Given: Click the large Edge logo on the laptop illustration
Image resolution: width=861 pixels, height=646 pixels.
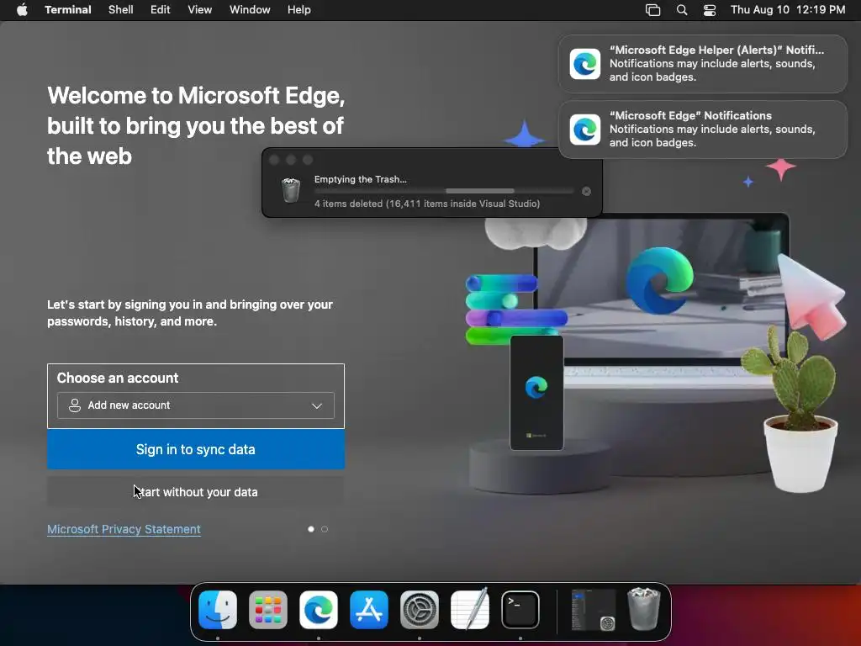Looking at the screenshot, I should pyautogui.click(x=660, y=281).
